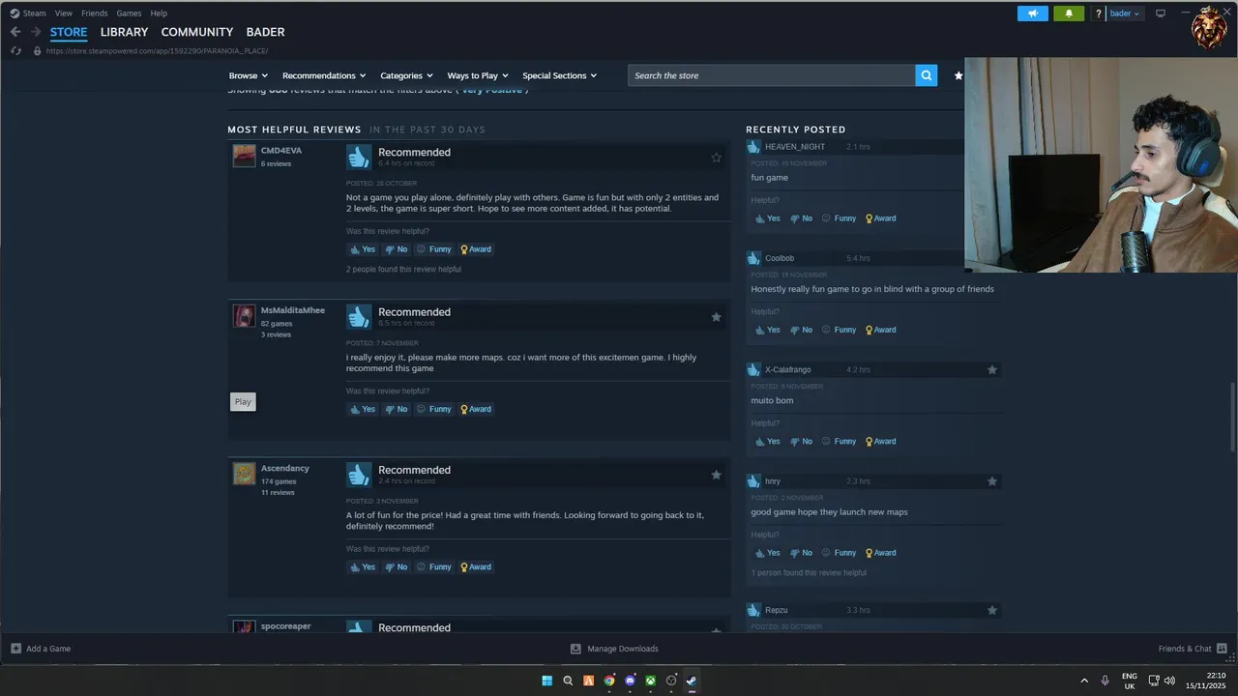This screenshot has width=1238, height=696.
Task: Go forward with the right arrow button
Action: coord(36,32)
